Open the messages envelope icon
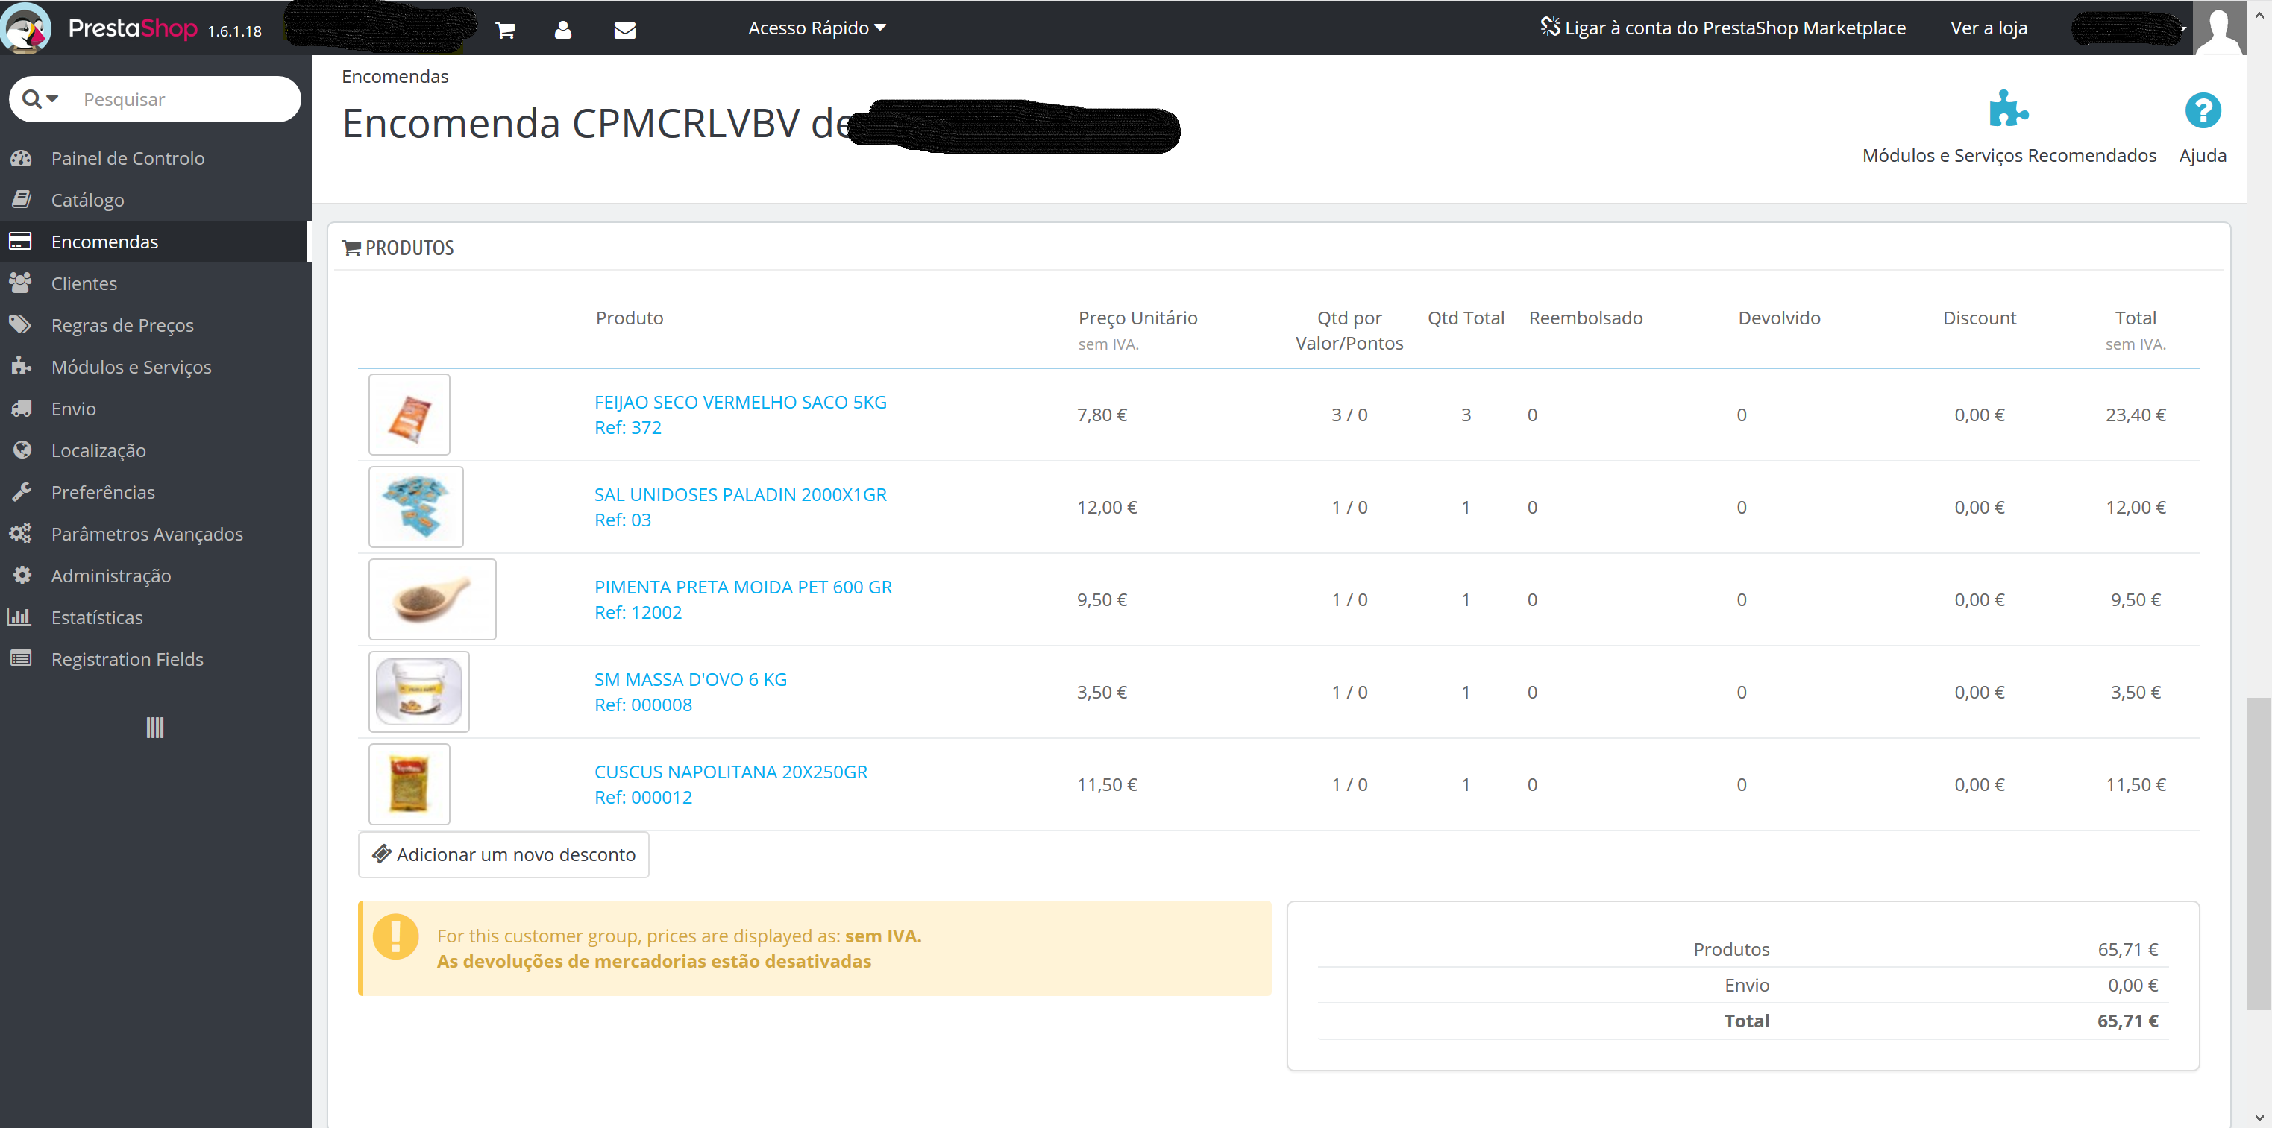 point(624,30)
